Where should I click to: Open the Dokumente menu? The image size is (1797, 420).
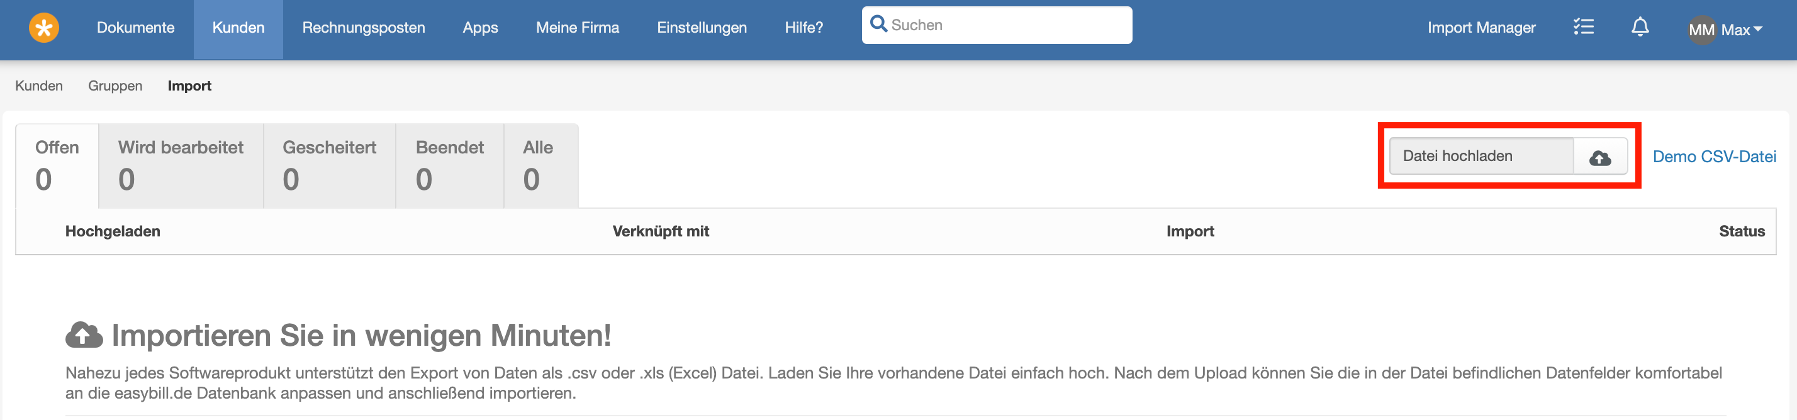click(x=135, y=28)
